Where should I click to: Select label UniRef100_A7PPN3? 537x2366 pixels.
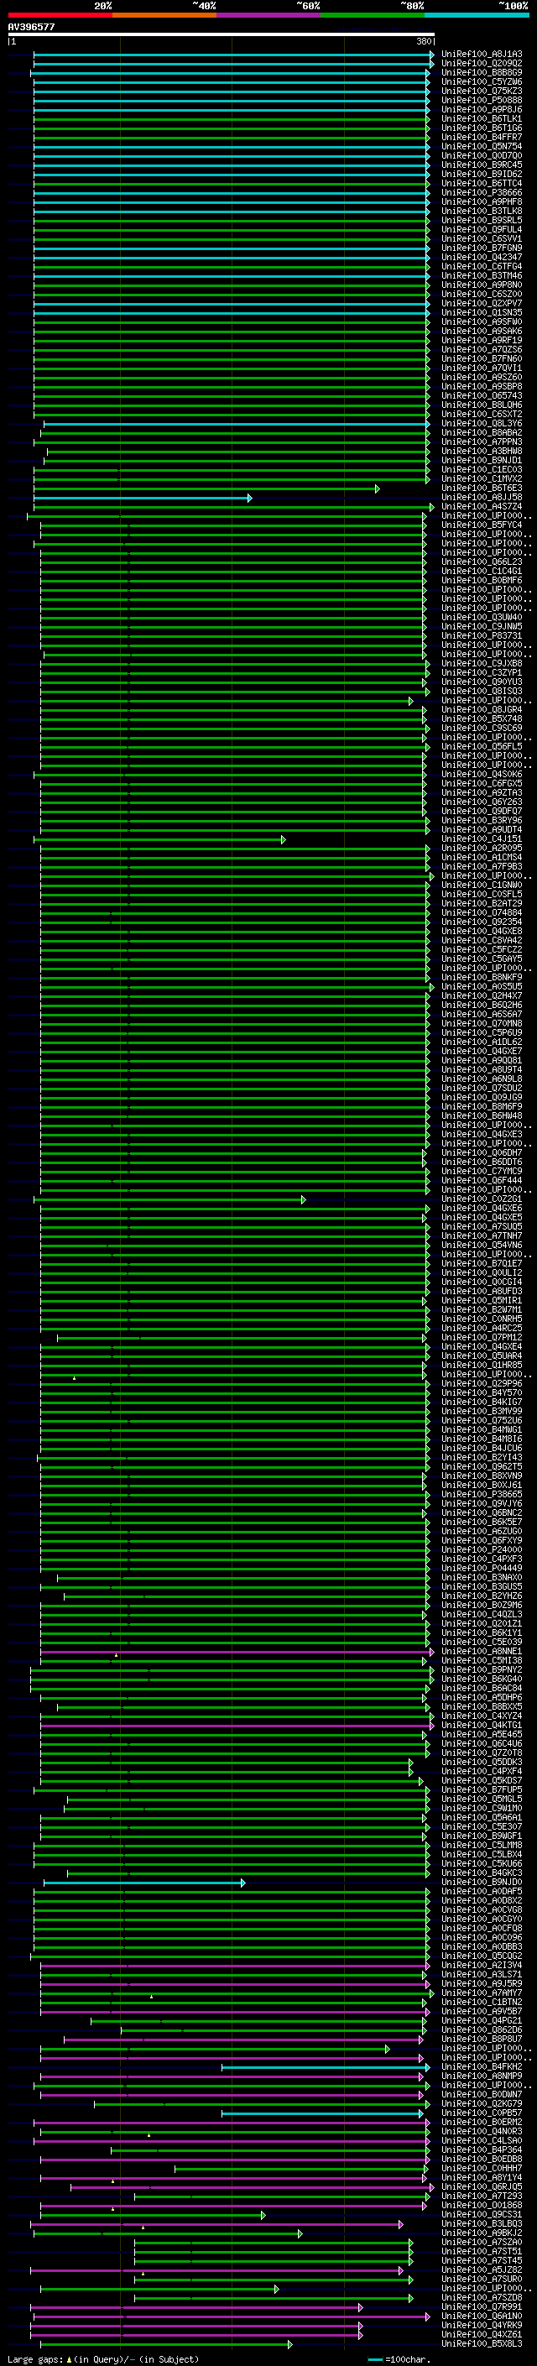pos(482,441)
